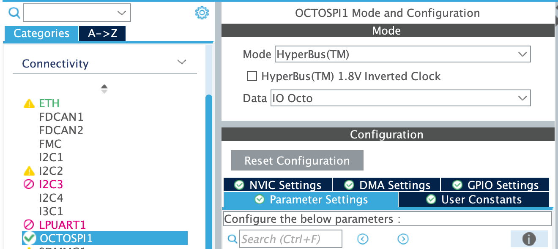Screen dimensions: 558x249
Task: Click the green check on DMA Settings tab
Action: click(349, 184)
